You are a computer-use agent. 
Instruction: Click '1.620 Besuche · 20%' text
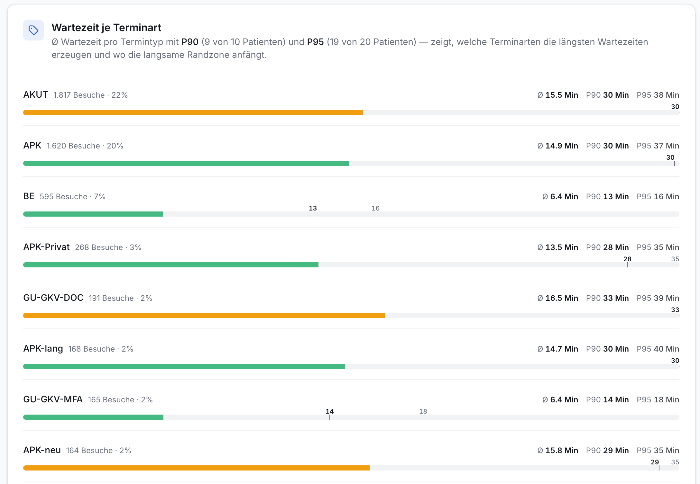point(85,146)
